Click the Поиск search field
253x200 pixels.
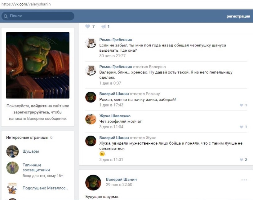point(40,16)
